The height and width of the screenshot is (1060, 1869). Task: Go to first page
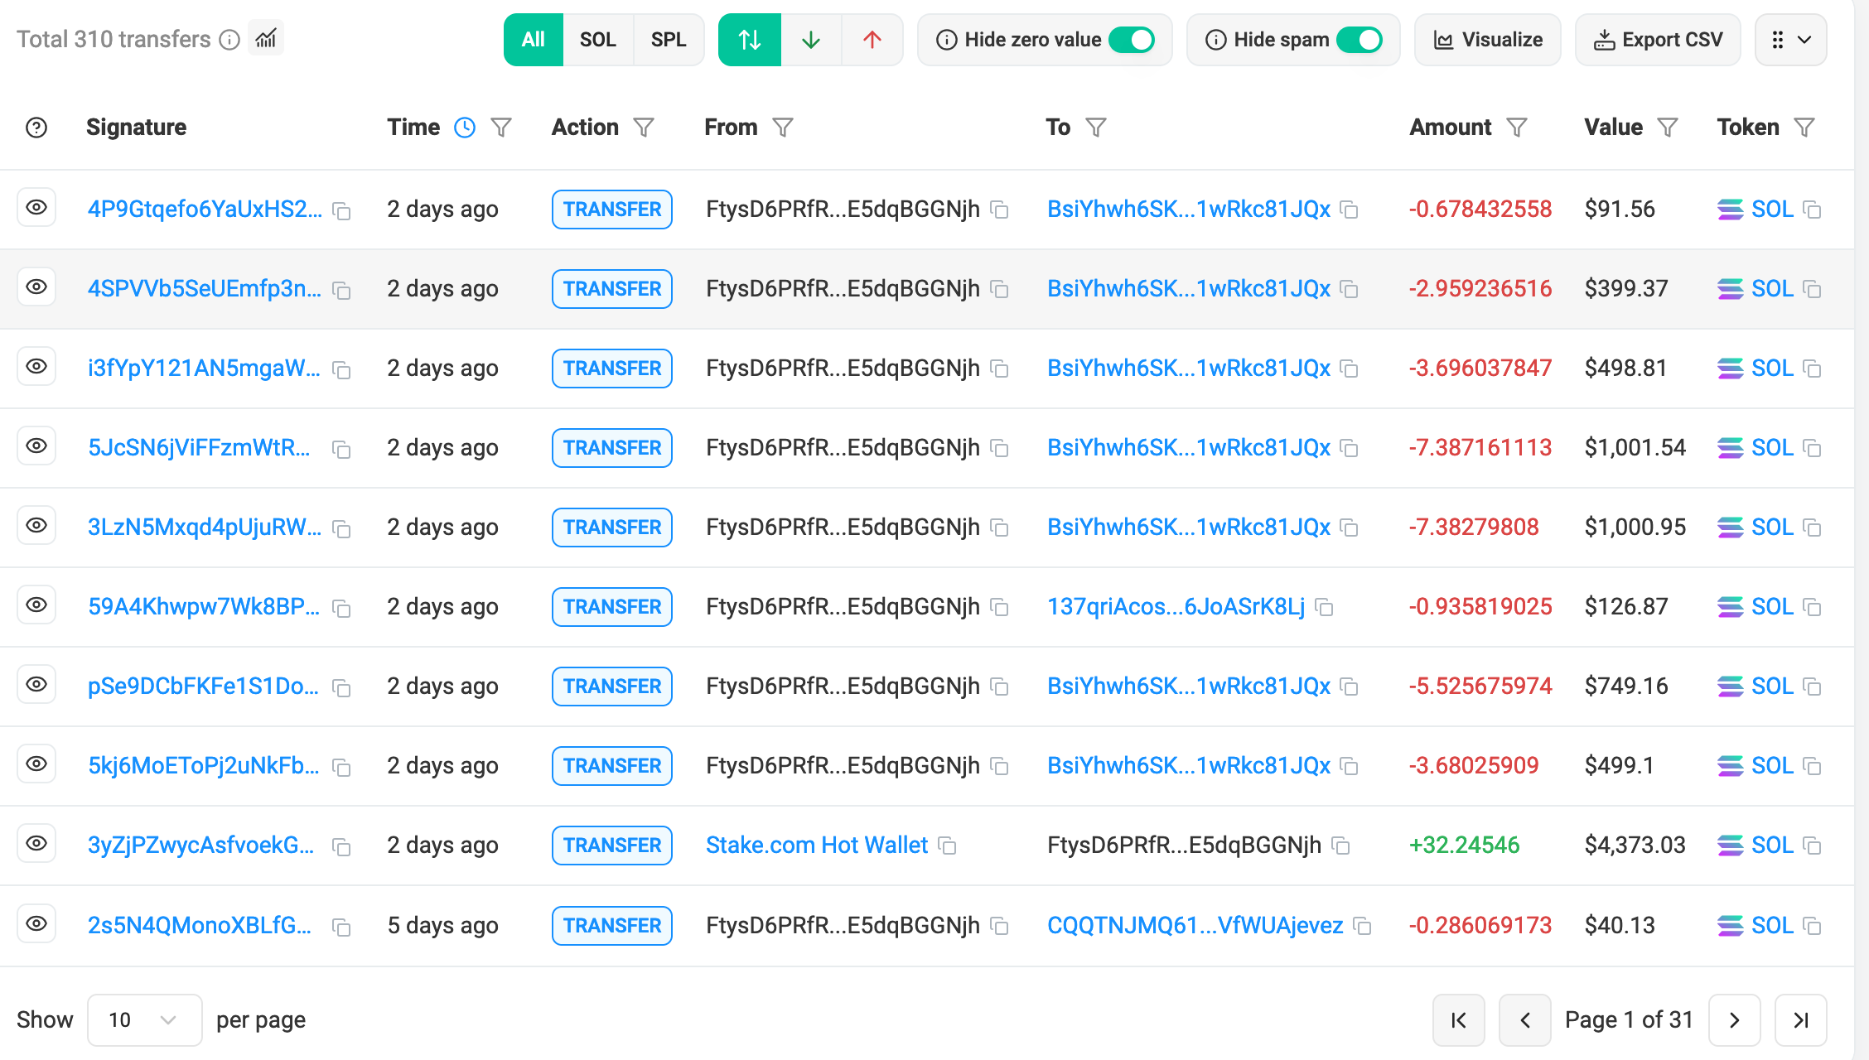click(x=1459, y=1019)
